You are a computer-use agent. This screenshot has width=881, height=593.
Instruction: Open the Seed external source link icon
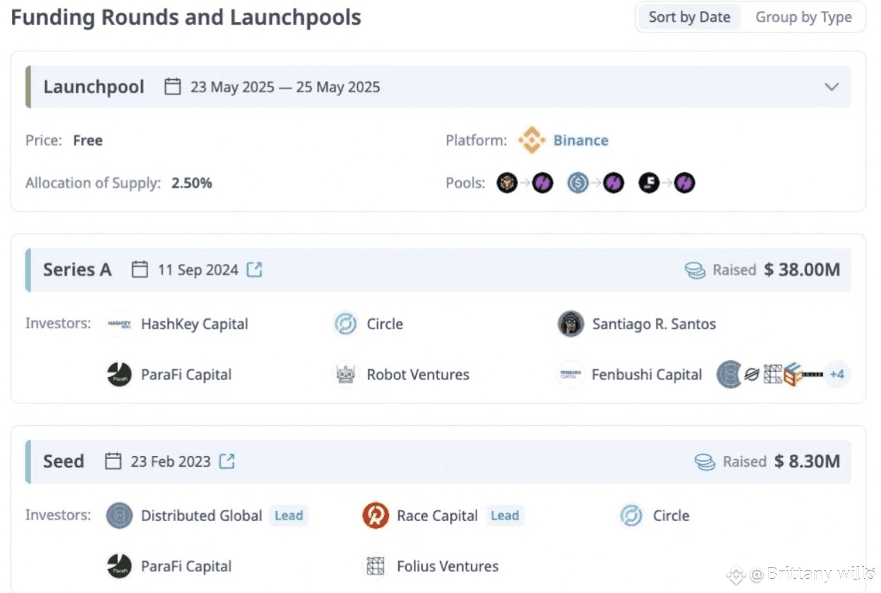click(x=227, y=461)
